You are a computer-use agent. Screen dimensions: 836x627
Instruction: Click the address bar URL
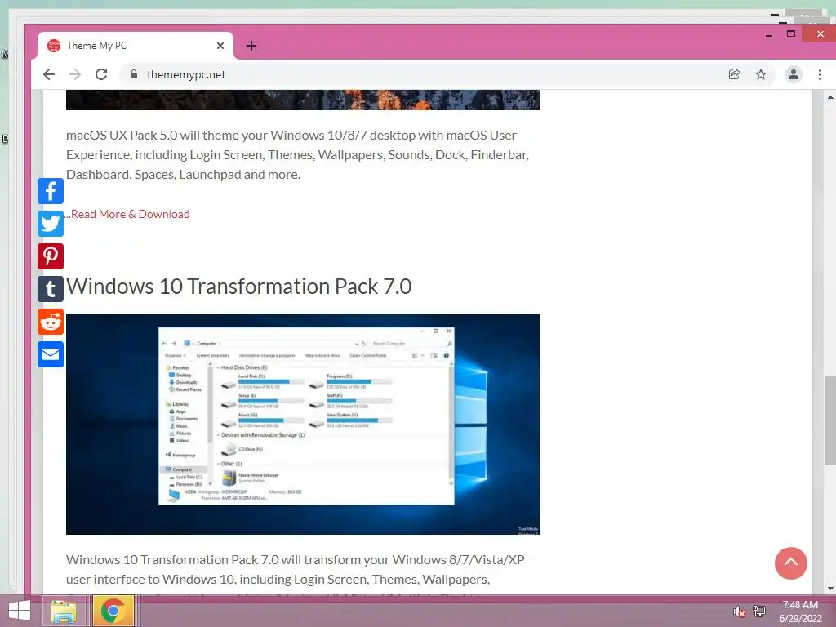(x=186, y=74)
